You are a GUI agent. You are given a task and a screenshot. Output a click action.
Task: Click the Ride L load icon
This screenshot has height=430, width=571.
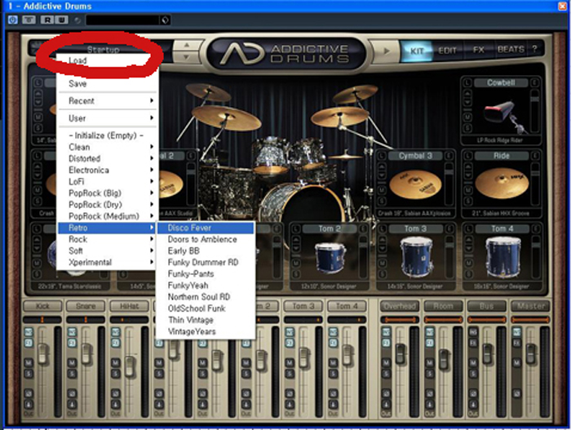(x=467, y=156)
